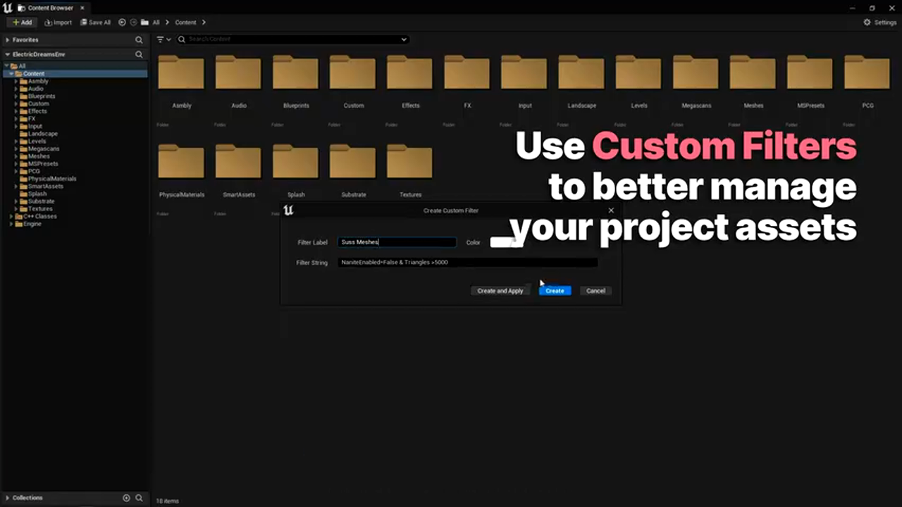Open the filter options icon beside search
902x507 pixels.
coord(163,39)
